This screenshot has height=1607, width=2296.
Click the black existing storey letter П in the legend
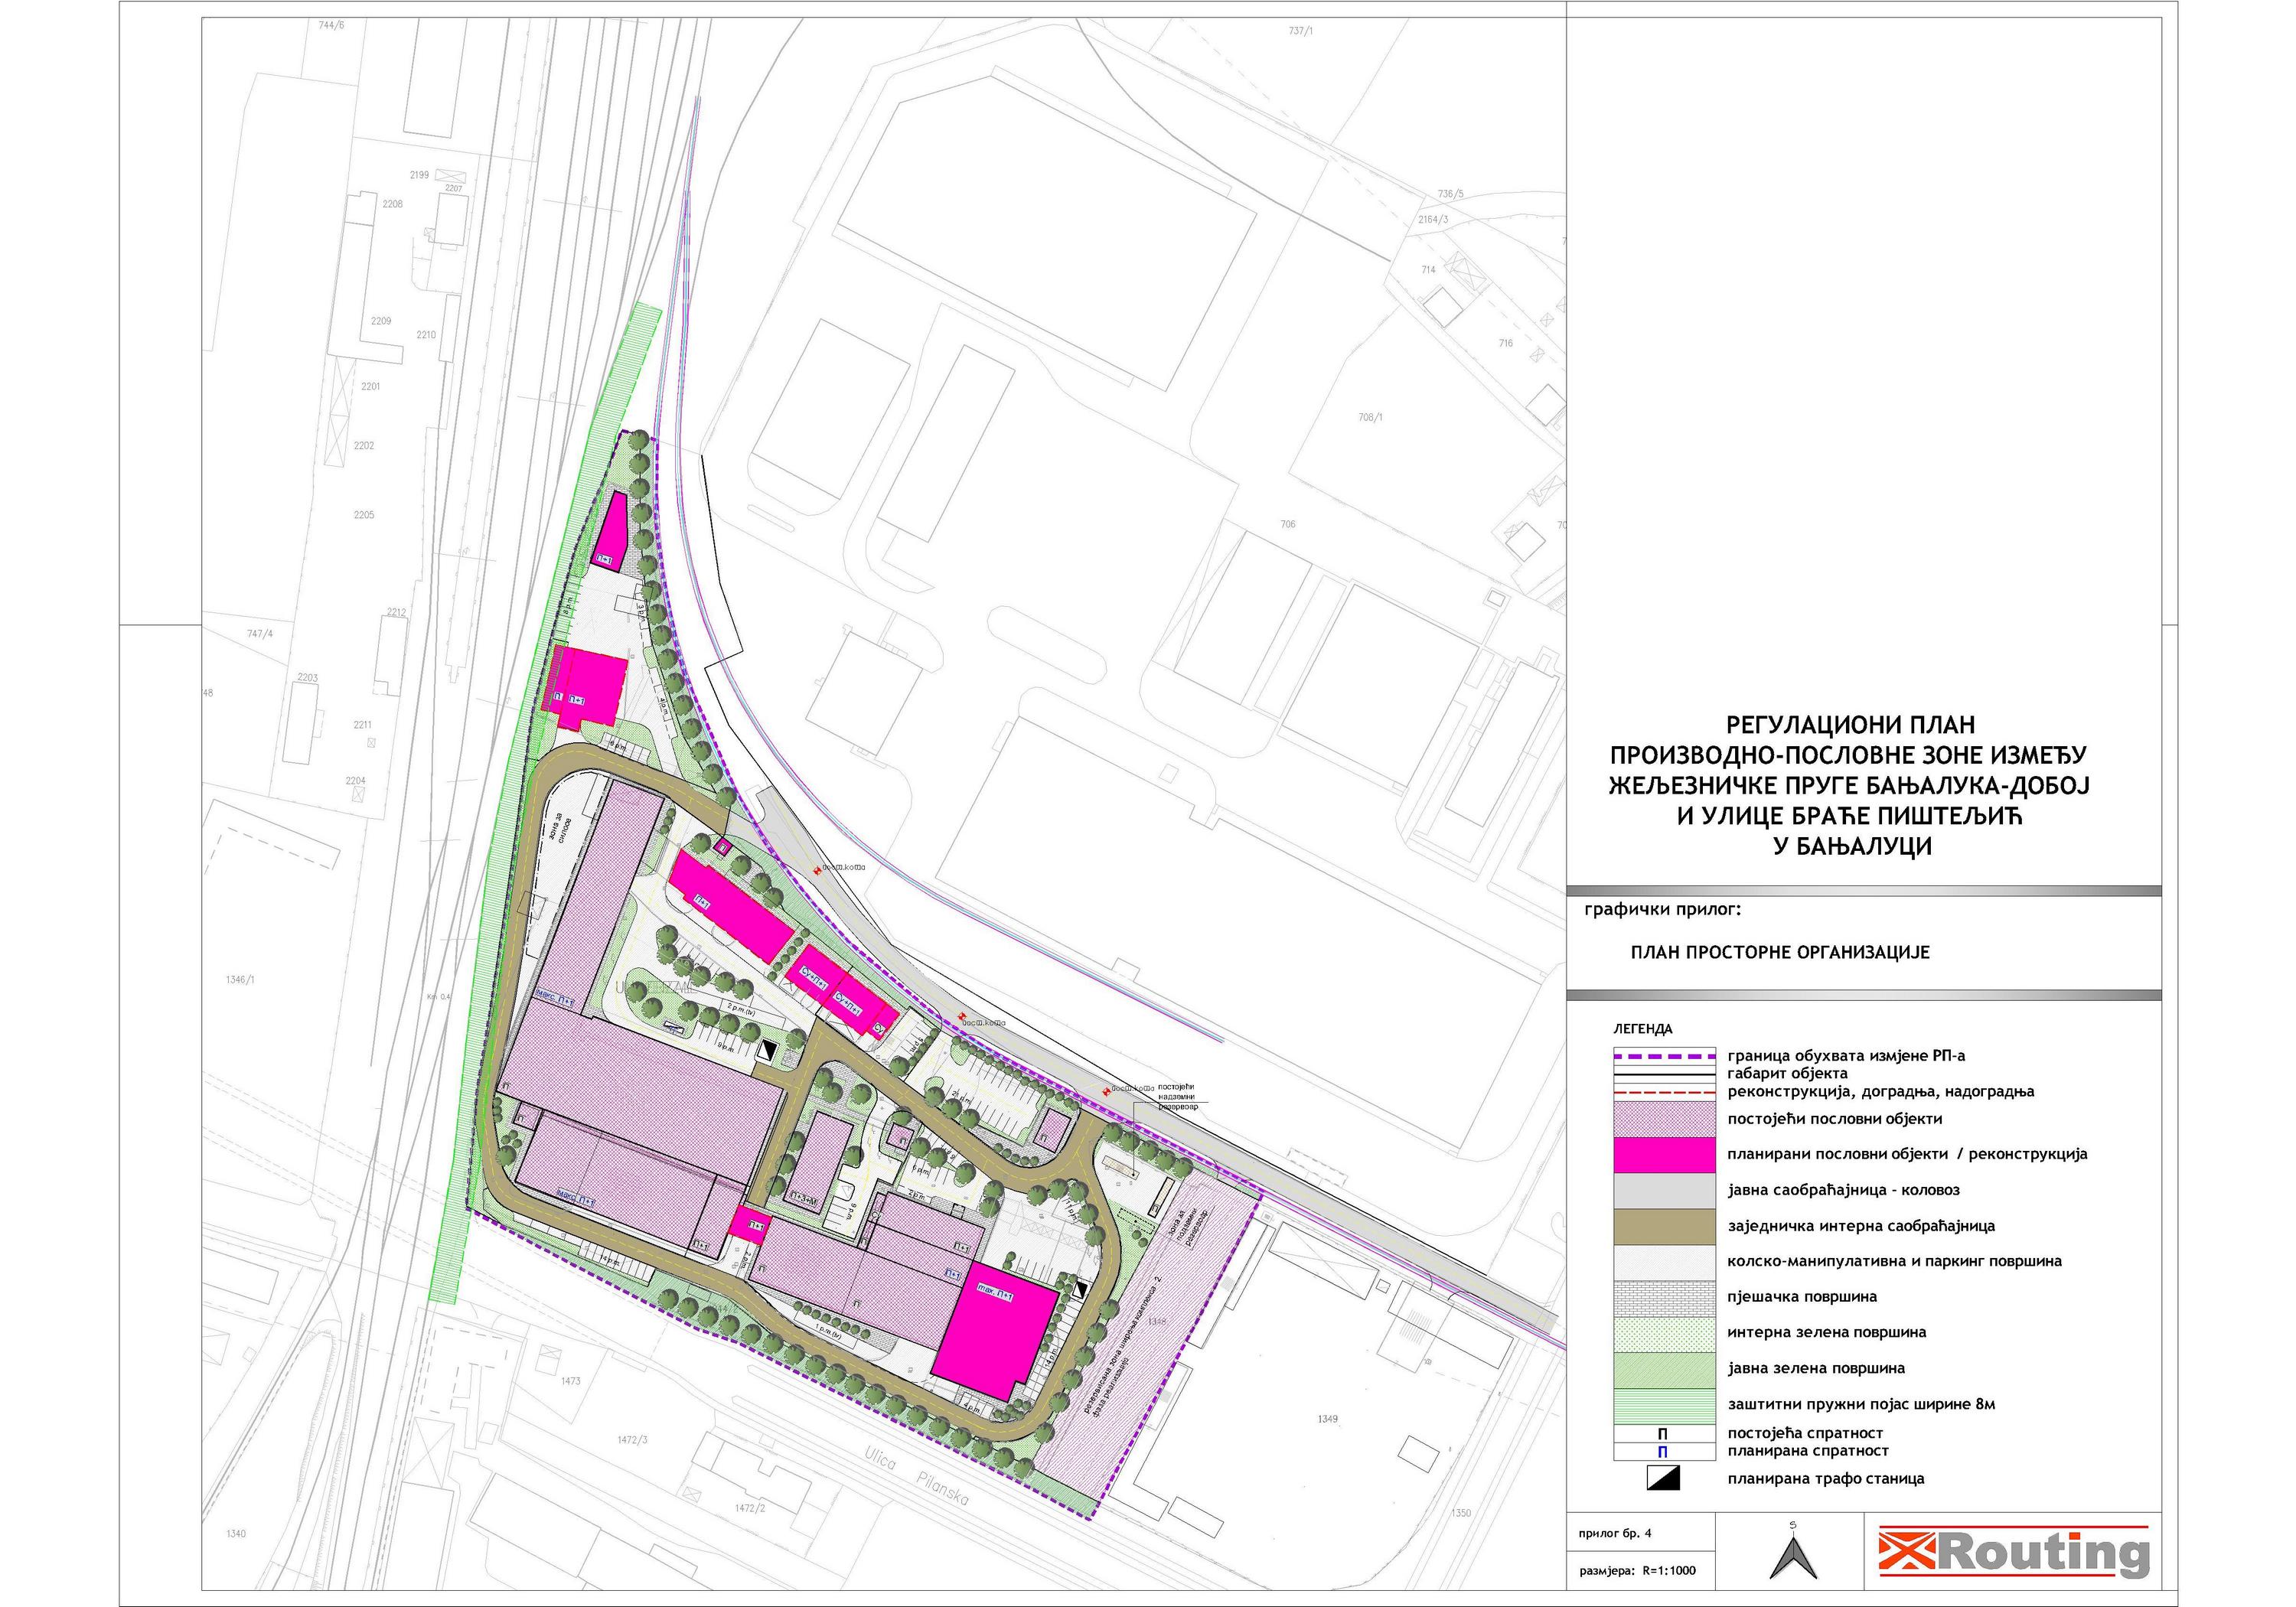[x=1663, y=1433]
